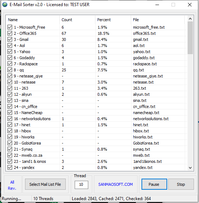Click the 8.4% percent value for Gmail
The image size is (199, 203).
click(x=102, y=39)
